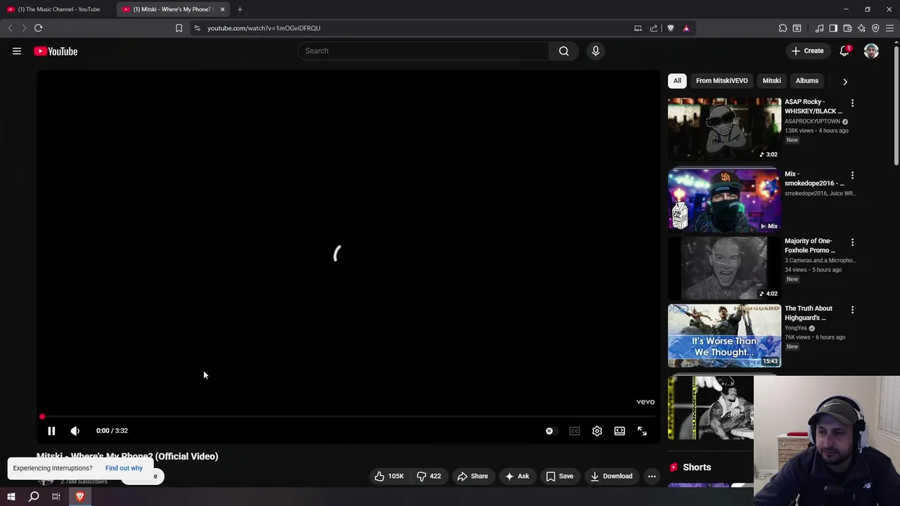Share this video
Image resolution: width=900 pixels, height=506 pixels.
[472, 476]
